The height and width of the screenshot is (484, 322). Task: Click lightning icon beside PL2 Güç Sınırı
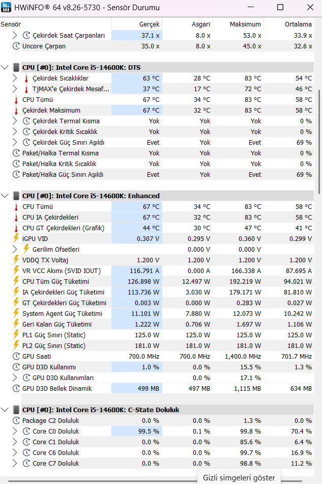[16, 346]
